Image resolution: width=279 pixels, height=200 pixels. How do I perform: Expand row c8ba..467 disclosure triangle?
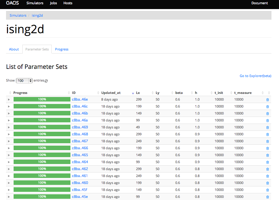(x=9, y=141)
